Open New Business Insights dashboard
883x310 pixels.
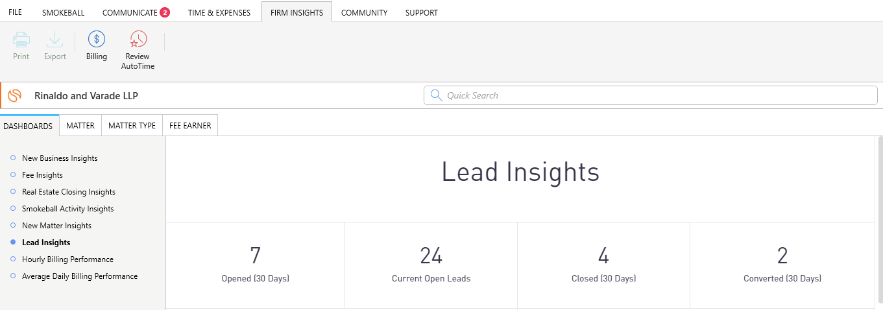point(60,158)
